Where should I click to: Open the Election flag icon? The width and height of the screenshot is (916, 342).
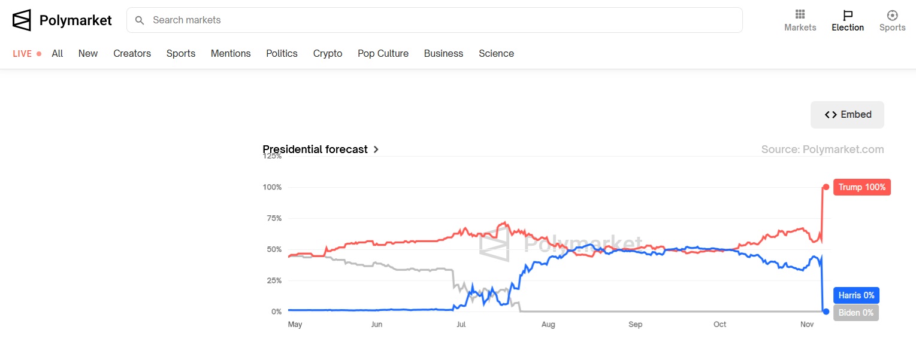pos(848,15)
